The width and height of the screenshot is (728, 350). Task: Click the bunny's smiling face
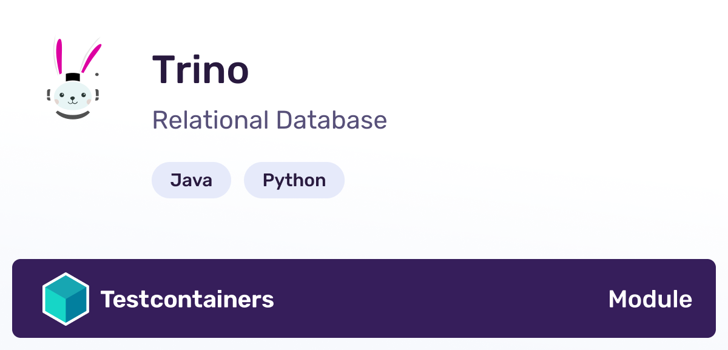(73, 96)
